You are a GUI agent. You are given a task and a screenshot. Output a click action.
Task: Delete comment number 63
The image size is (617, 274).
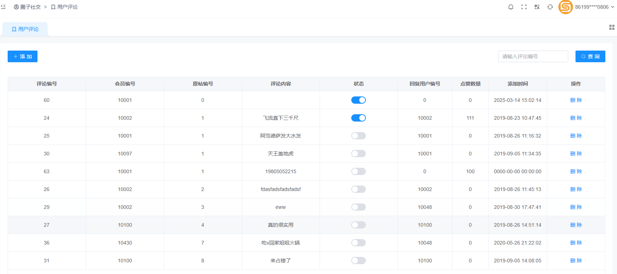576,171
